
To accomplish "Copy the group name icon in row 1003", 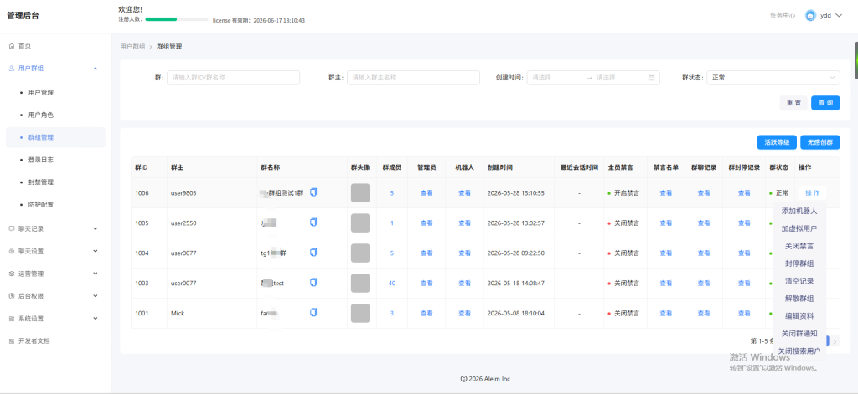I will (x=313, y=283).
